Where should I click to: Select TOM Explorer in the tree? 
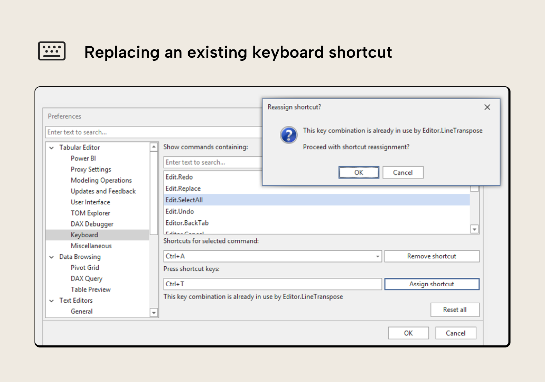[90, 213]
